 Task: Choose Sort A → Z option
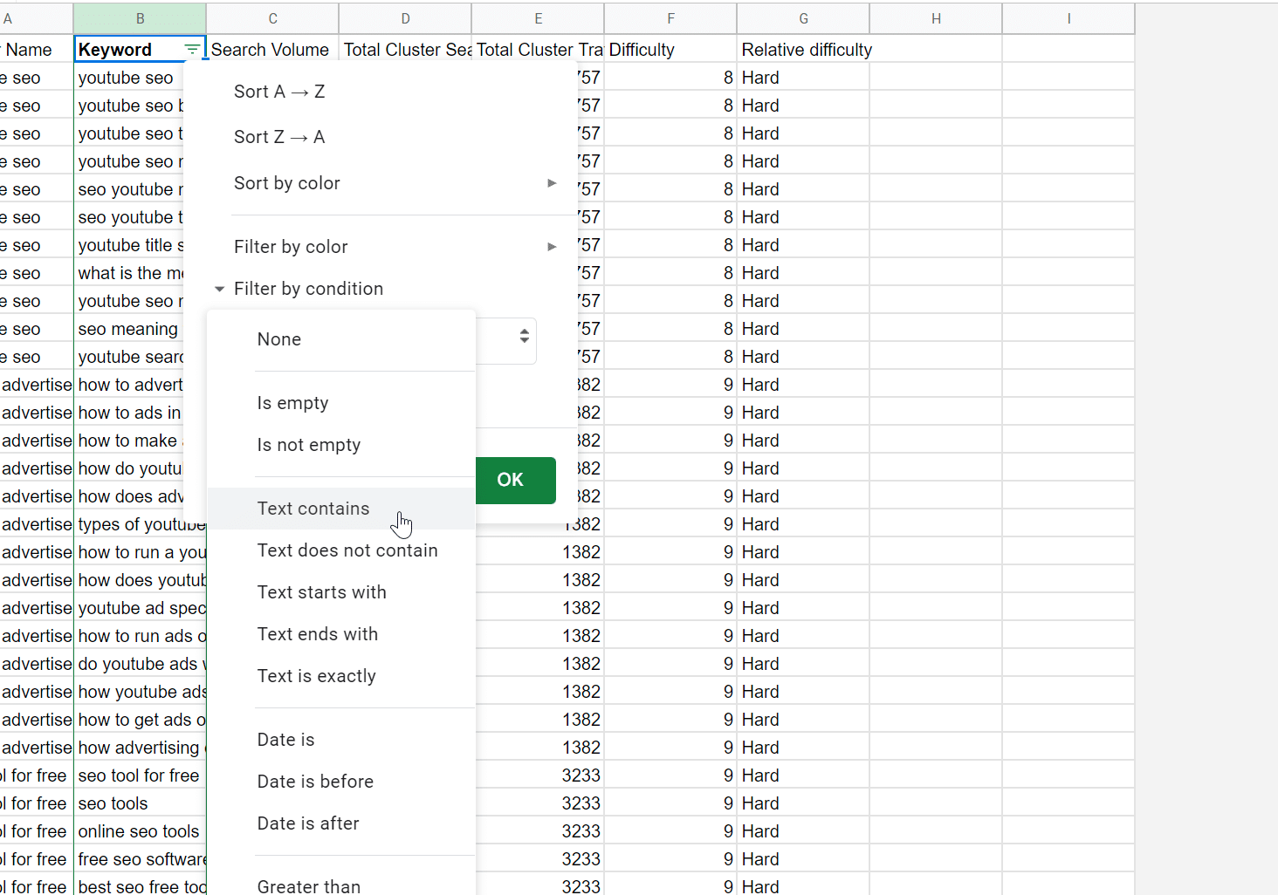pos(279,92)
